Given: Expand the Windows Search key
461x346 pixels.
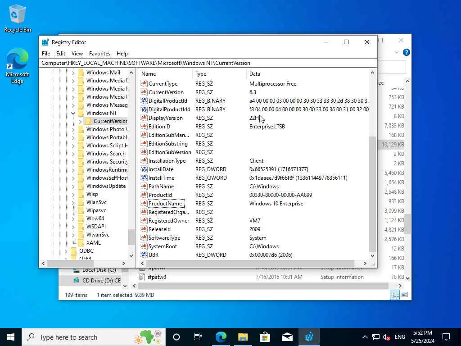Looking at the screenshot, I should (73, 154).
